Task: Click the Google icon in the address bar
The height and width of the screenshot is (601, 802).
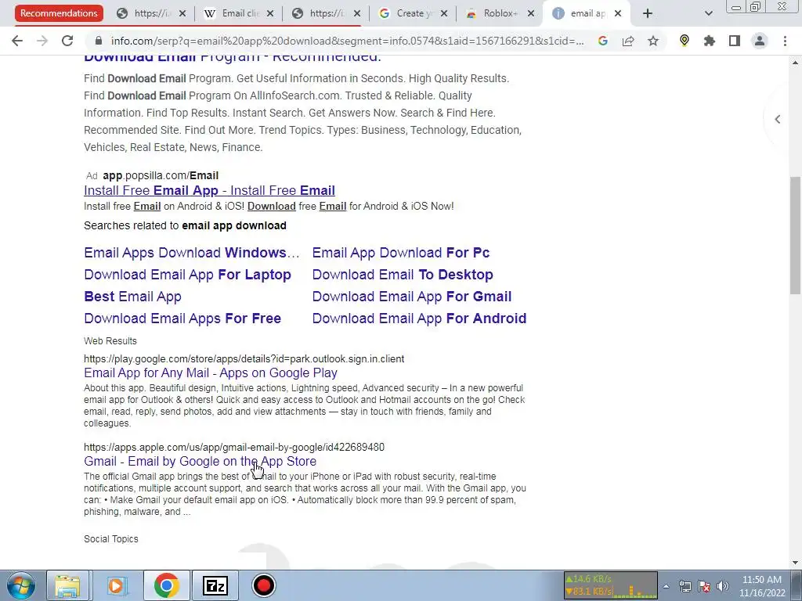Action: pos(602,41)
